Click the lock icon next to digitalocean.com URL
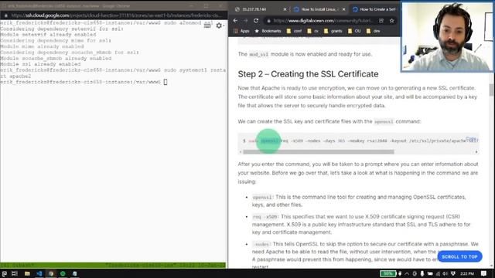 coord(268,21)
